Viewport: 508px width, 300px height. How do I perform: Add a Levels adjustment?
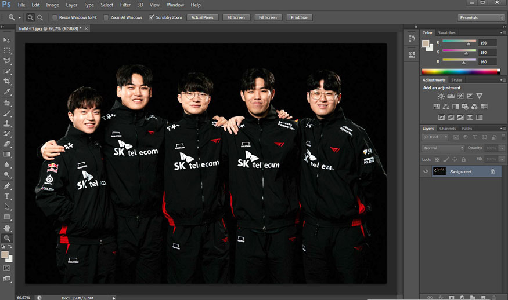[451, 96]
